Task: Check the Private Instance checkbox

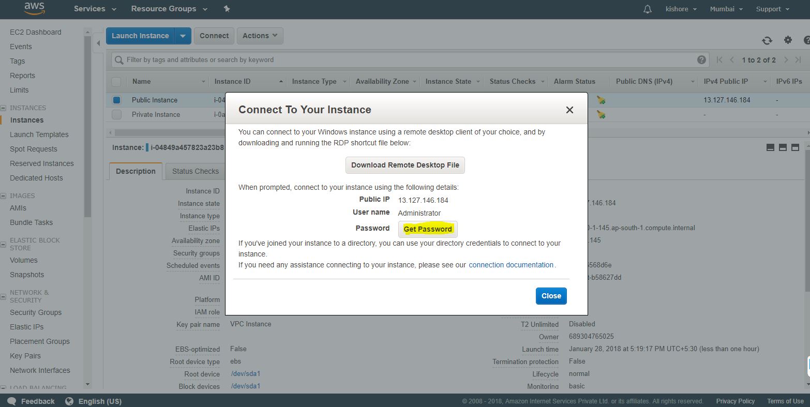Action: pyautogui.click(x=116, y=115)
